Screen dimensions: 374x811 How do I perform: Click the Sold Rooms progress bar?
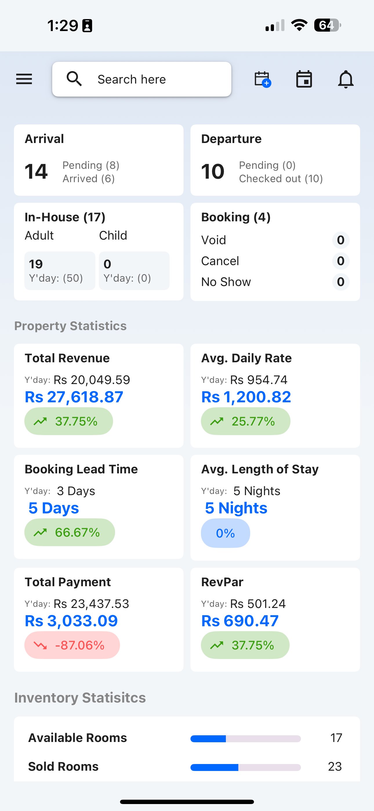click(246, 767)
